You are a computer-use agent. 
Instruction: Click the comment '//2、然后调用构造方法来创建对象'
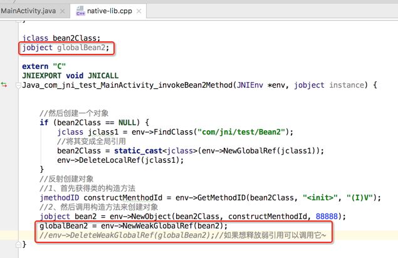click(x=99, y=207)
